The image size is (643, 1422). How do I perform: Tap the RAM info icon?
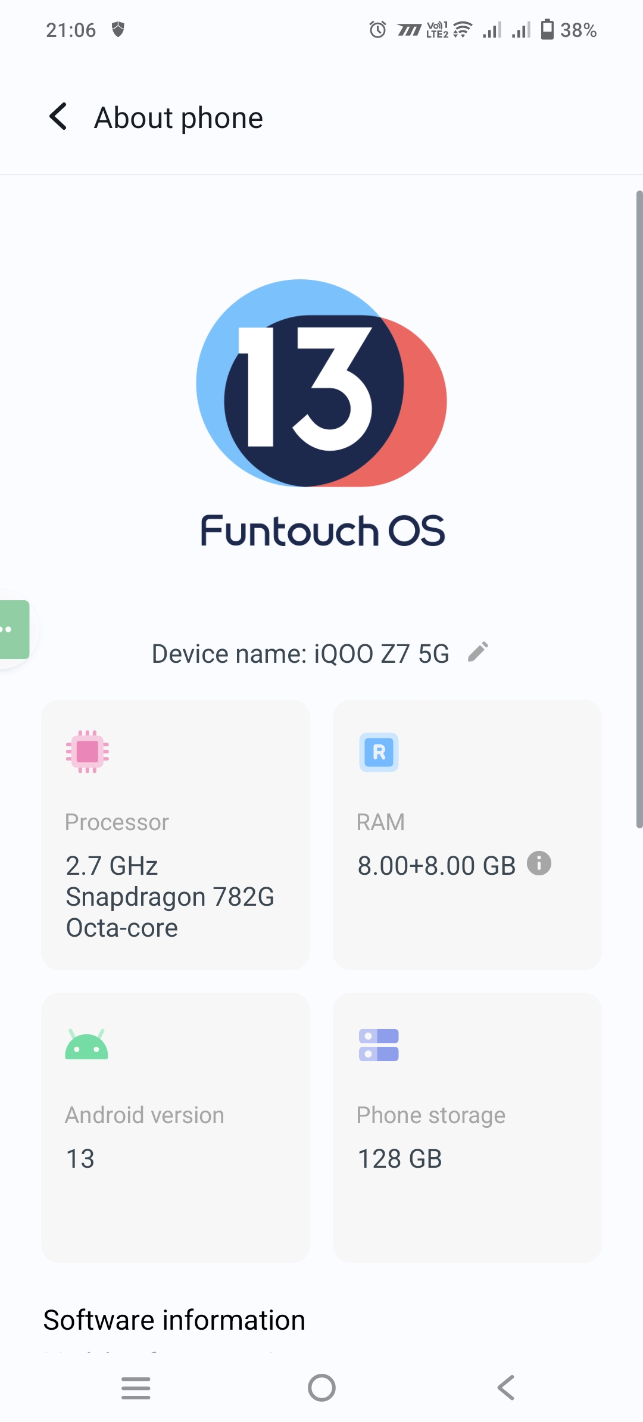tap(539, 863)
